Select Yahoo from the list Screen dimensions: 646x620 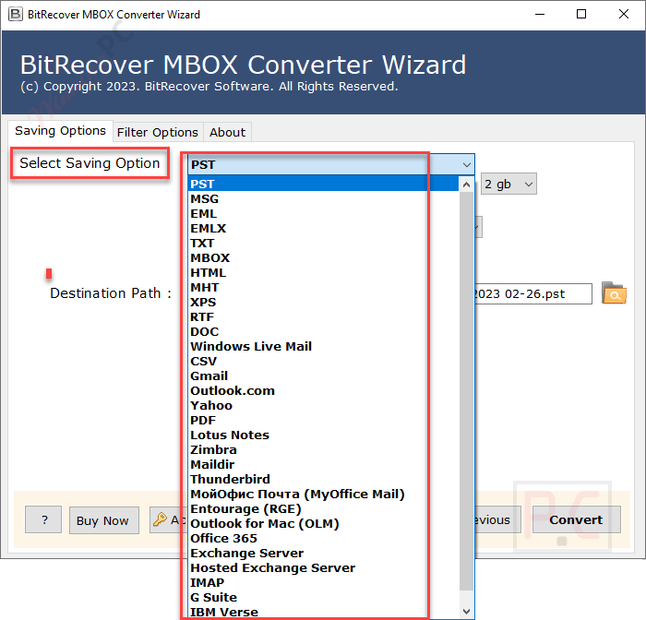click(323, 405)
